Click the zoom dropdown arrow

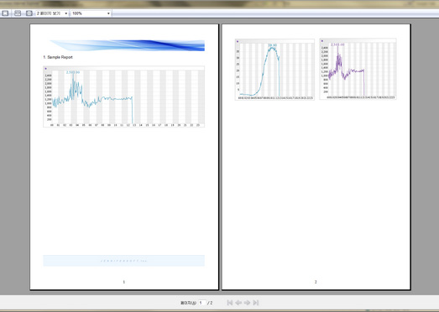(x=108, y=13)
